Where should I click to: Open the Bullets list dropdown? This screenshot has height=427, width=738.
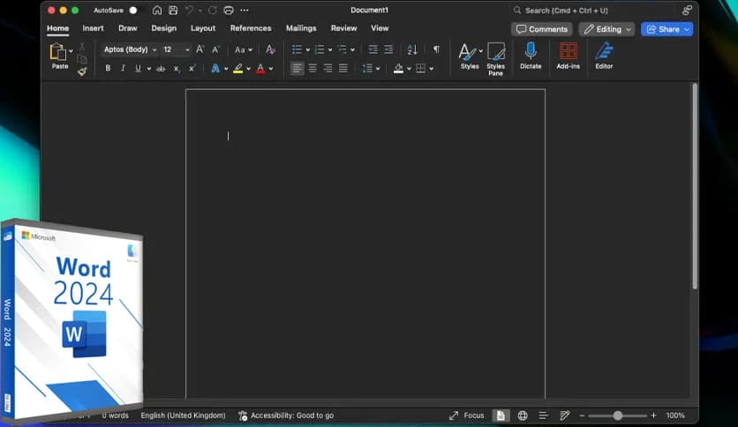(307, 50)
